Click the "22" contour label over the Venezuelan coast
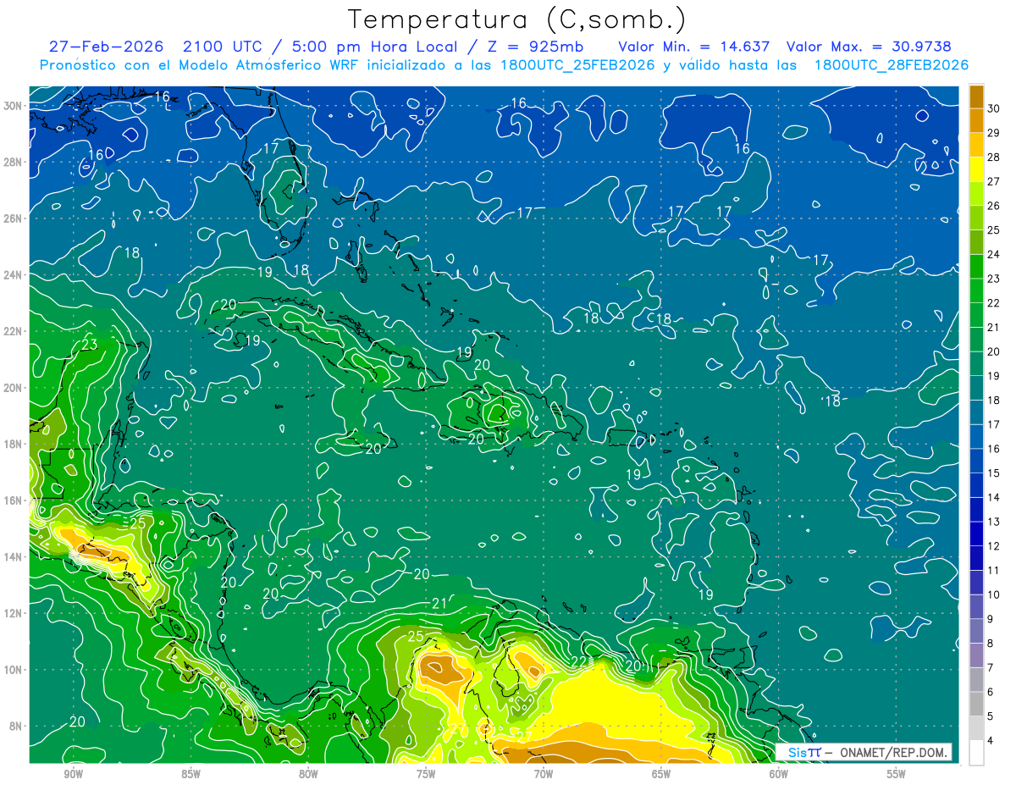The width and height of the screenshot is (1016, 785). click(579, 661)
